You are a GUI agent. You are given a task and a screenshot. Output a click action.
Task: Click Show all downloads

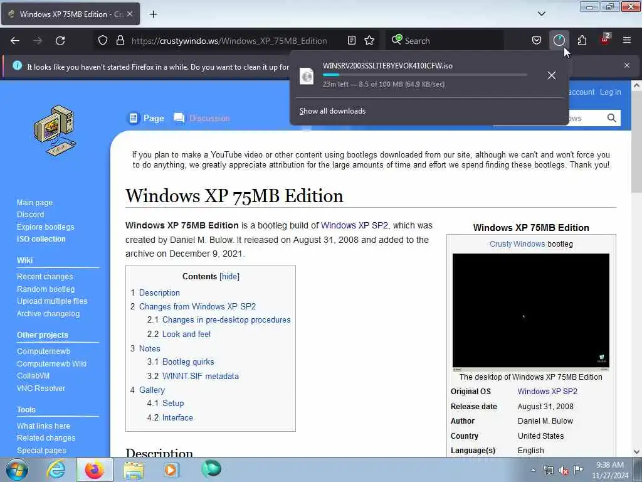point(332,111)
